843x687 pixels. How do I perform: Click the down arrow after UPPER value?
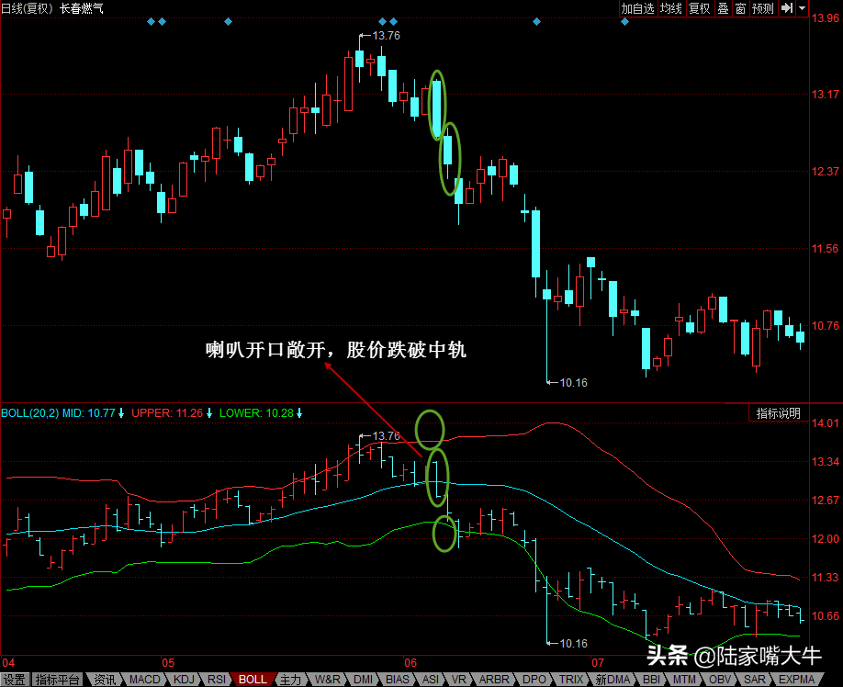tap(209, 413)
